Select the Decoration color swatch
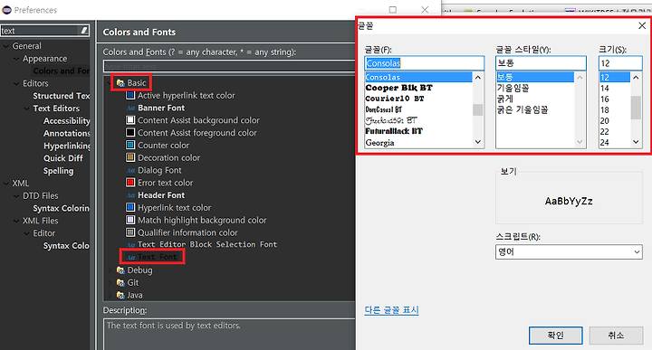 [130, 157]
